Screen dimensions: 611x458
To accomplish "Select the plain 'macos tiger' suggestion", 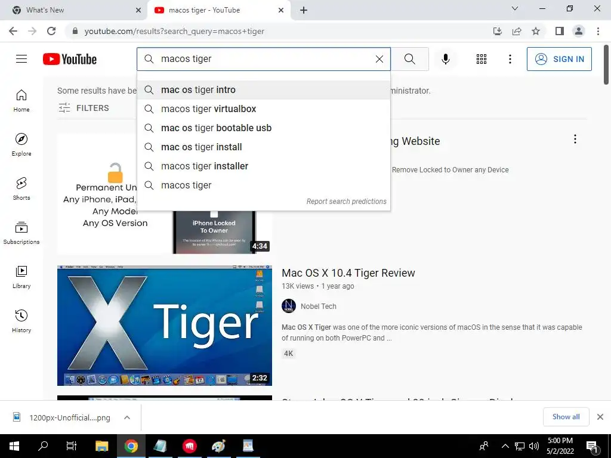I will 264,185.
